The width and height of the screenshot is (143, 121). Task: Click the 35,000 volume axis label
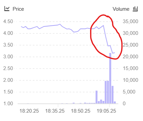click(x=130, y=21)
